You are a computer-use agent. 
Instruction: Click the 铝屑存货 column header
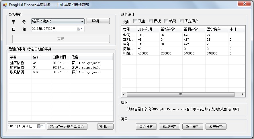(194, 29)
